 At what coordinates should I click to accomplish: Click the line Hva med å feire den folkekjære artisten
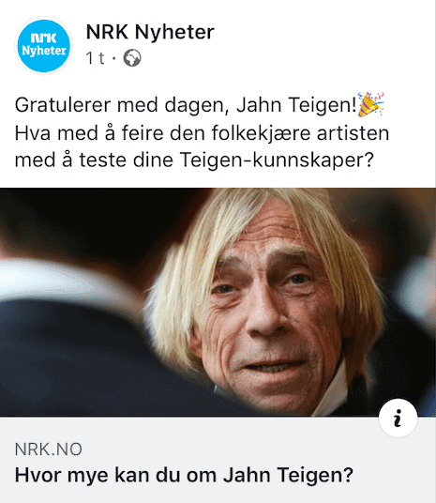tap(202, 133)
